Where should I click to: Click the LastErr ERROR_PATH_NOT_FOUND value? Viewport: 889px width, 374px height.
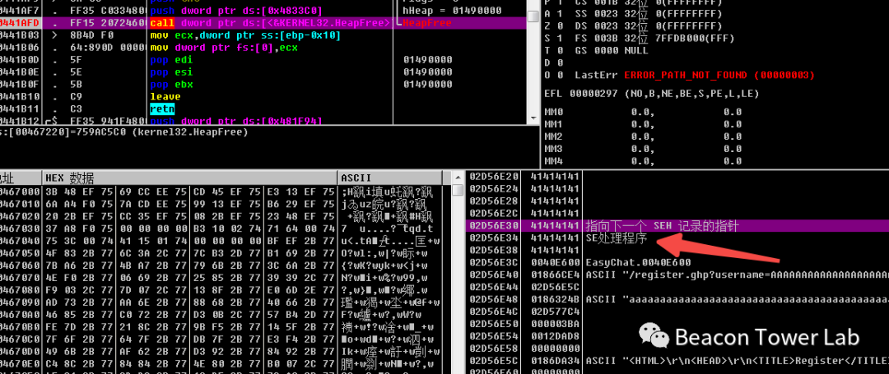[719, 76]
